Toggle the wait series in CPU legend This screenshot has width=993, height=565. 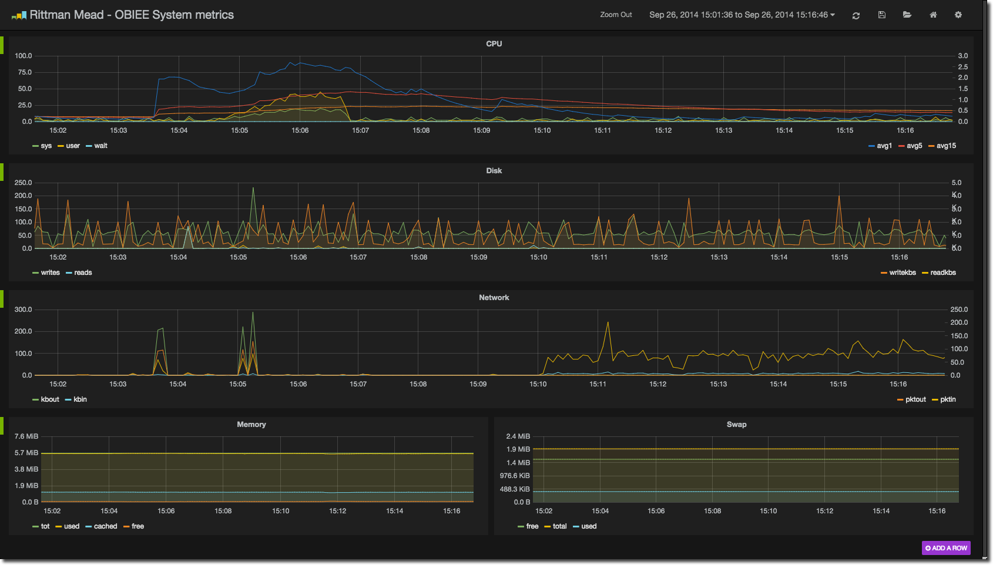pyautogui.click(x=100, y=146)
